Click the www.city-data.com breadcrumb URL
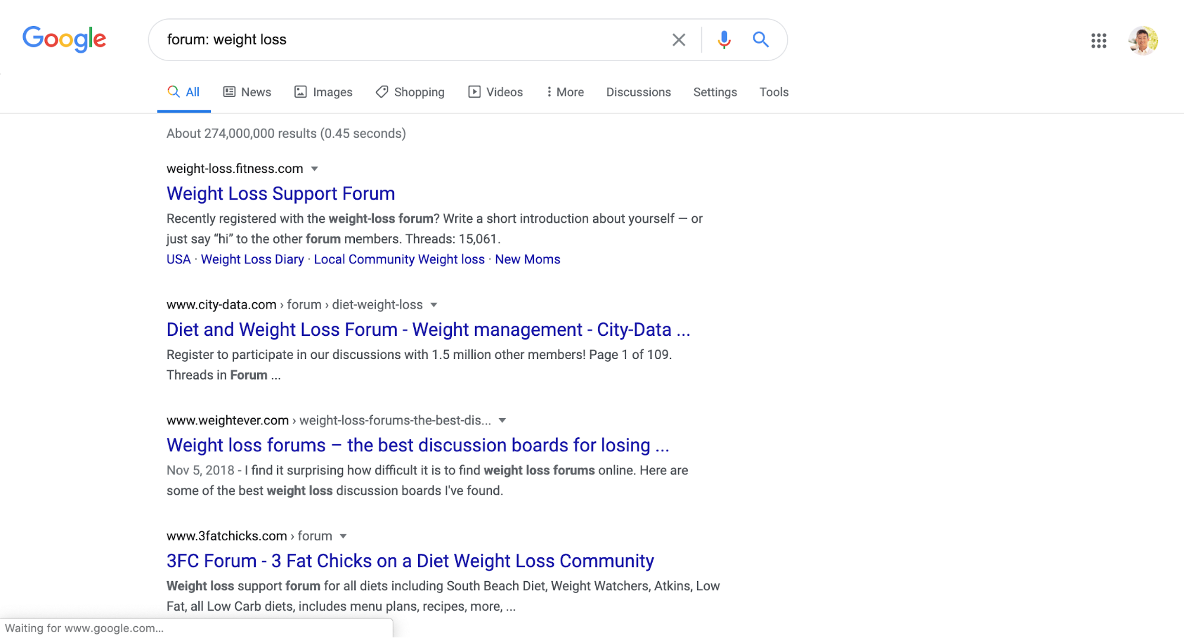Viewport: 1184px width, 638px height. tap(294, 305)
